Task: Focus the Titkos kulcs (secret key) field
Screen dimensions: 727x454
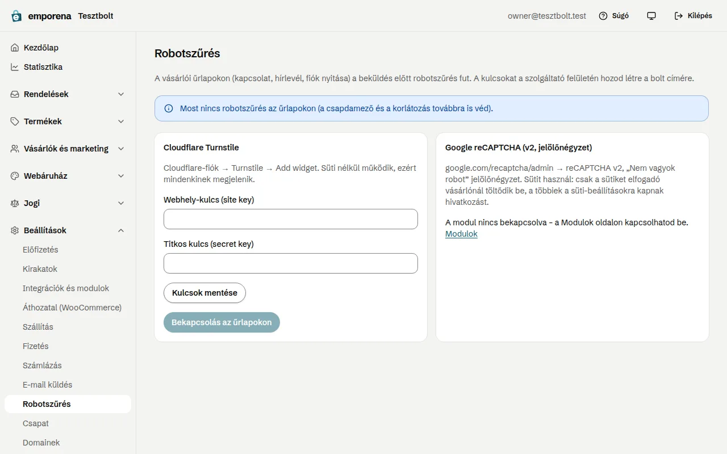Action: tap(291, 263)
